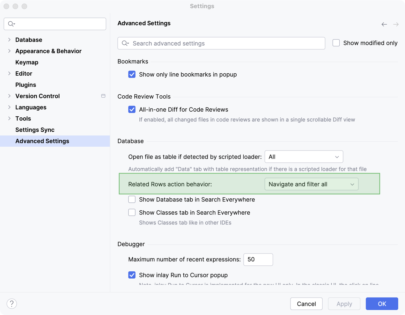Click the Version Control project-level icon

click(103, 96)
